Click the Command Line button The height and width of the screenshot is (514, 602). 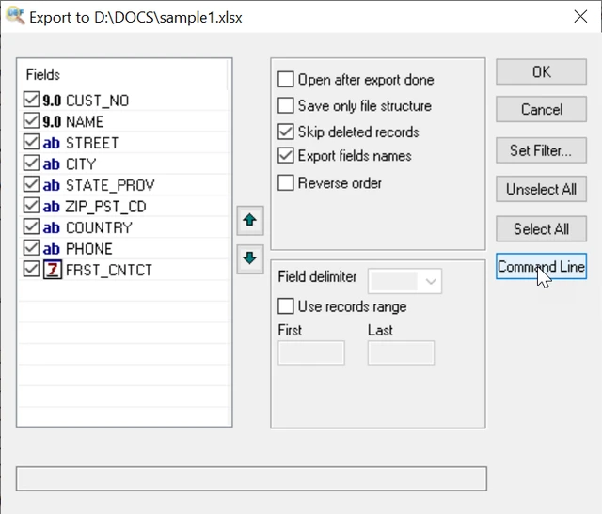tap(541, 266)
